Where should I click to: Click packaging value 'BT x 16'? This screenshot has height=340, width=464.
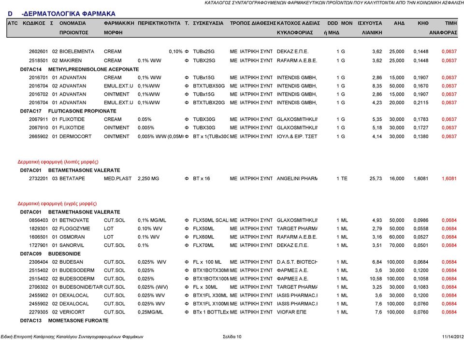coord(202,179)
